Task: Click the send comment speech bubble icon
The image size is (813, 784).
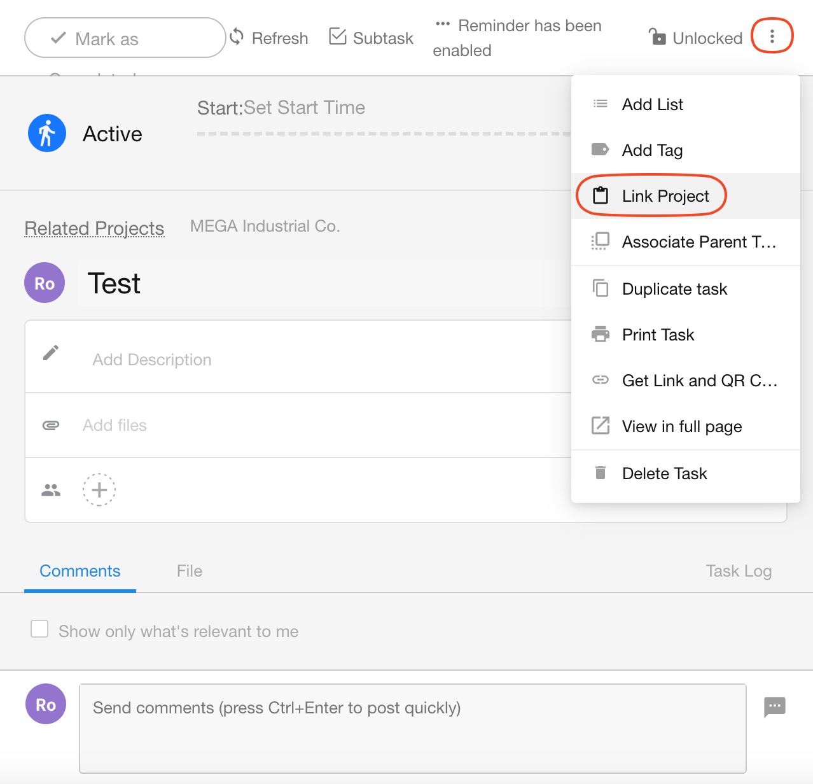Action: (774, 706)
